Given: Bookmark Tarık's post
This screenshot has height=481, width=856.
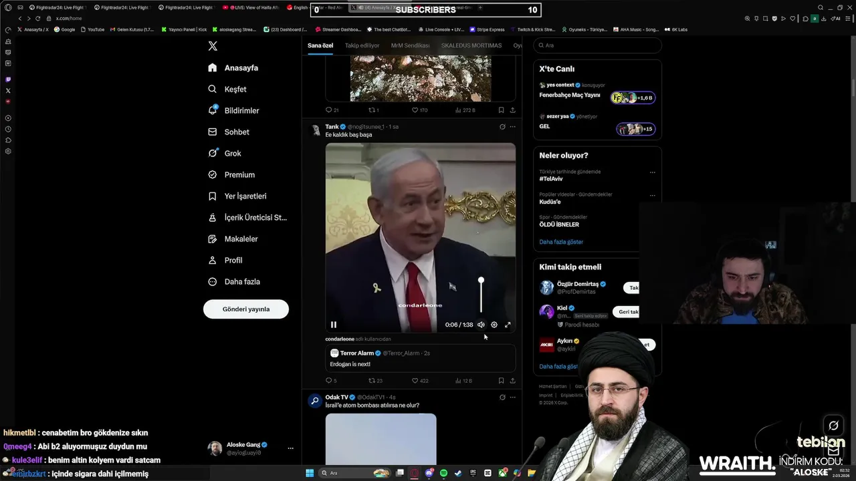Looking at the screenshot, I should pyautogui.click(x=501, y=380).
